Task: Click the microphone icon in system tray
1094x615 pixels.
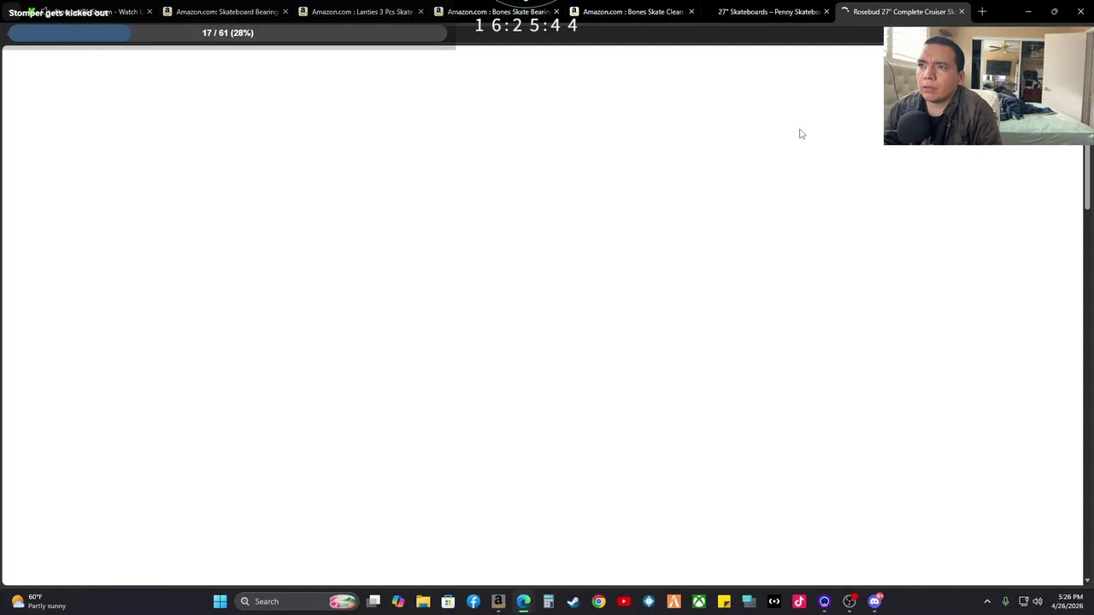Action: (1005, 601)
